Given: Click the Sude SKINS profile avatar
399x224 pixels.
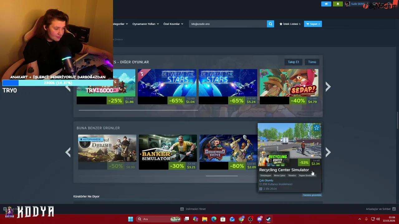Looking at the screenshot, I should click(347, 4).
